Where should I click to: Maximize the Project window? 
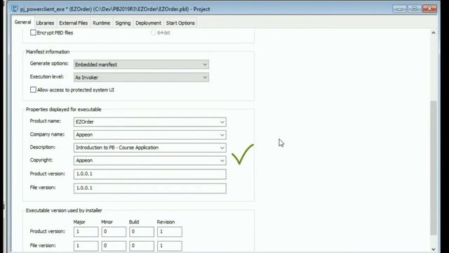tap(415, 8)
